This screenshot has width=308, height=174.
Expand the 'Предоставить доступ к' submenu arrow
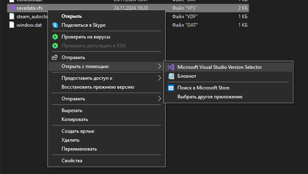pos(160,78)
